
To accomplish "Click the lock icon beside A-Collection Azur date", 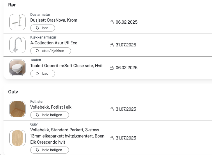I will pos(112,45).
